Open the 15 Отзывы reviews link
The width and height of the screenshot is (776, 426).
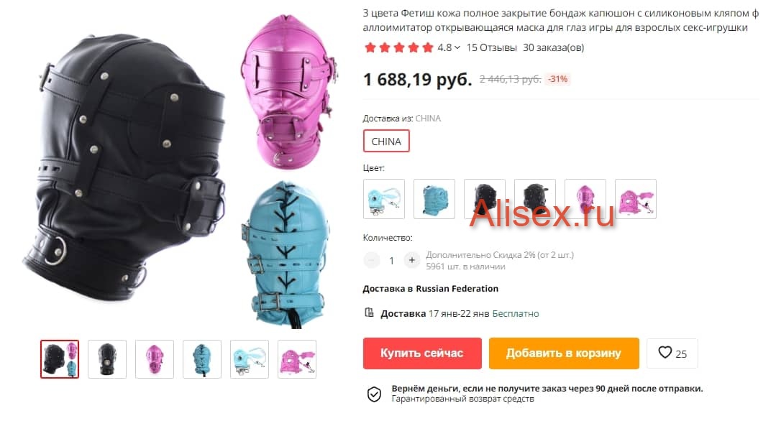coord(491,47)
